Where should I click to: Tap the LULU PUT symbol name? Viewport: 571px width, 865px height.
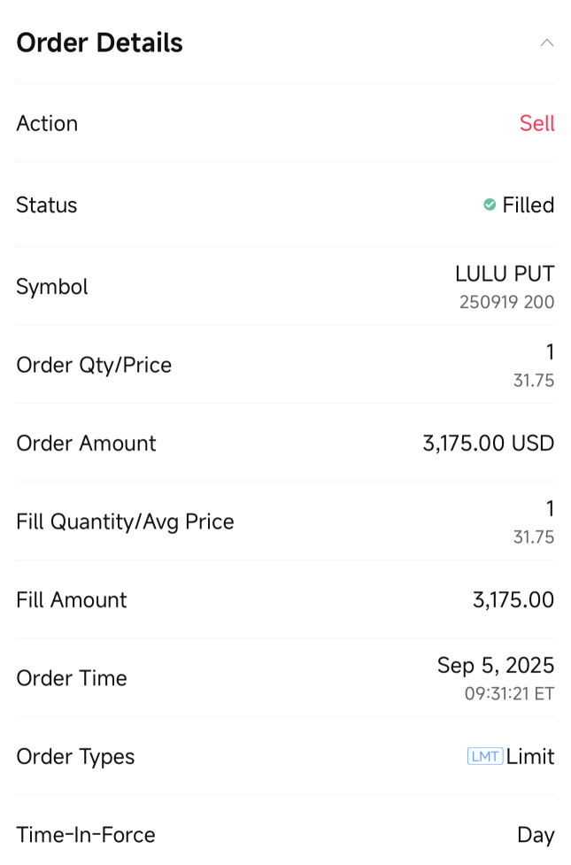point(504,274)
